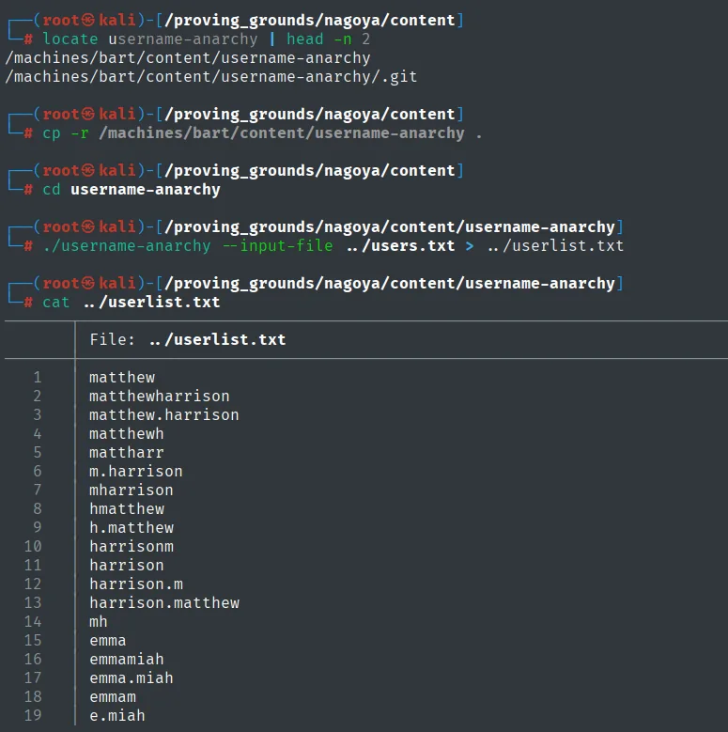
Task: Select line 19 'e.miah'
Action: 117,715
